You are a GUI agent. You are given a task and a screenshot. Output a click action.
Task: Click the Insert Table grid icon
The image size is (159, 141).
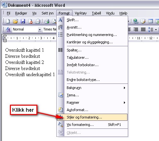click(151, 21)
